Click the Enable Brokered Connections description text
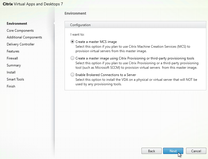 click(136, 82)
